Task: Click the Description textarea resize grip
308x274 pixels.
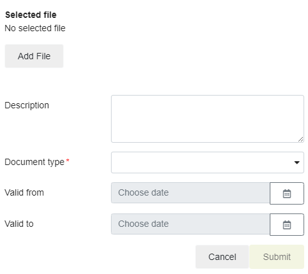Action: 300,140
